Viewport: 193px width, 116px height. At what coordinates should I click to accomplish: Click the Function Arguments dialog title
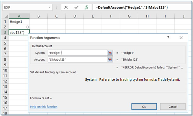[45, 38]
